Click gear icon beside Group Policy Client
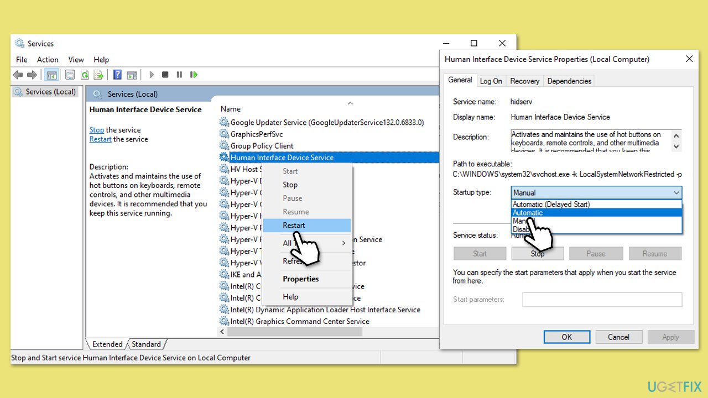Image resolution: width=708 pixels, height=398 pixels. (x=224, y=145)
